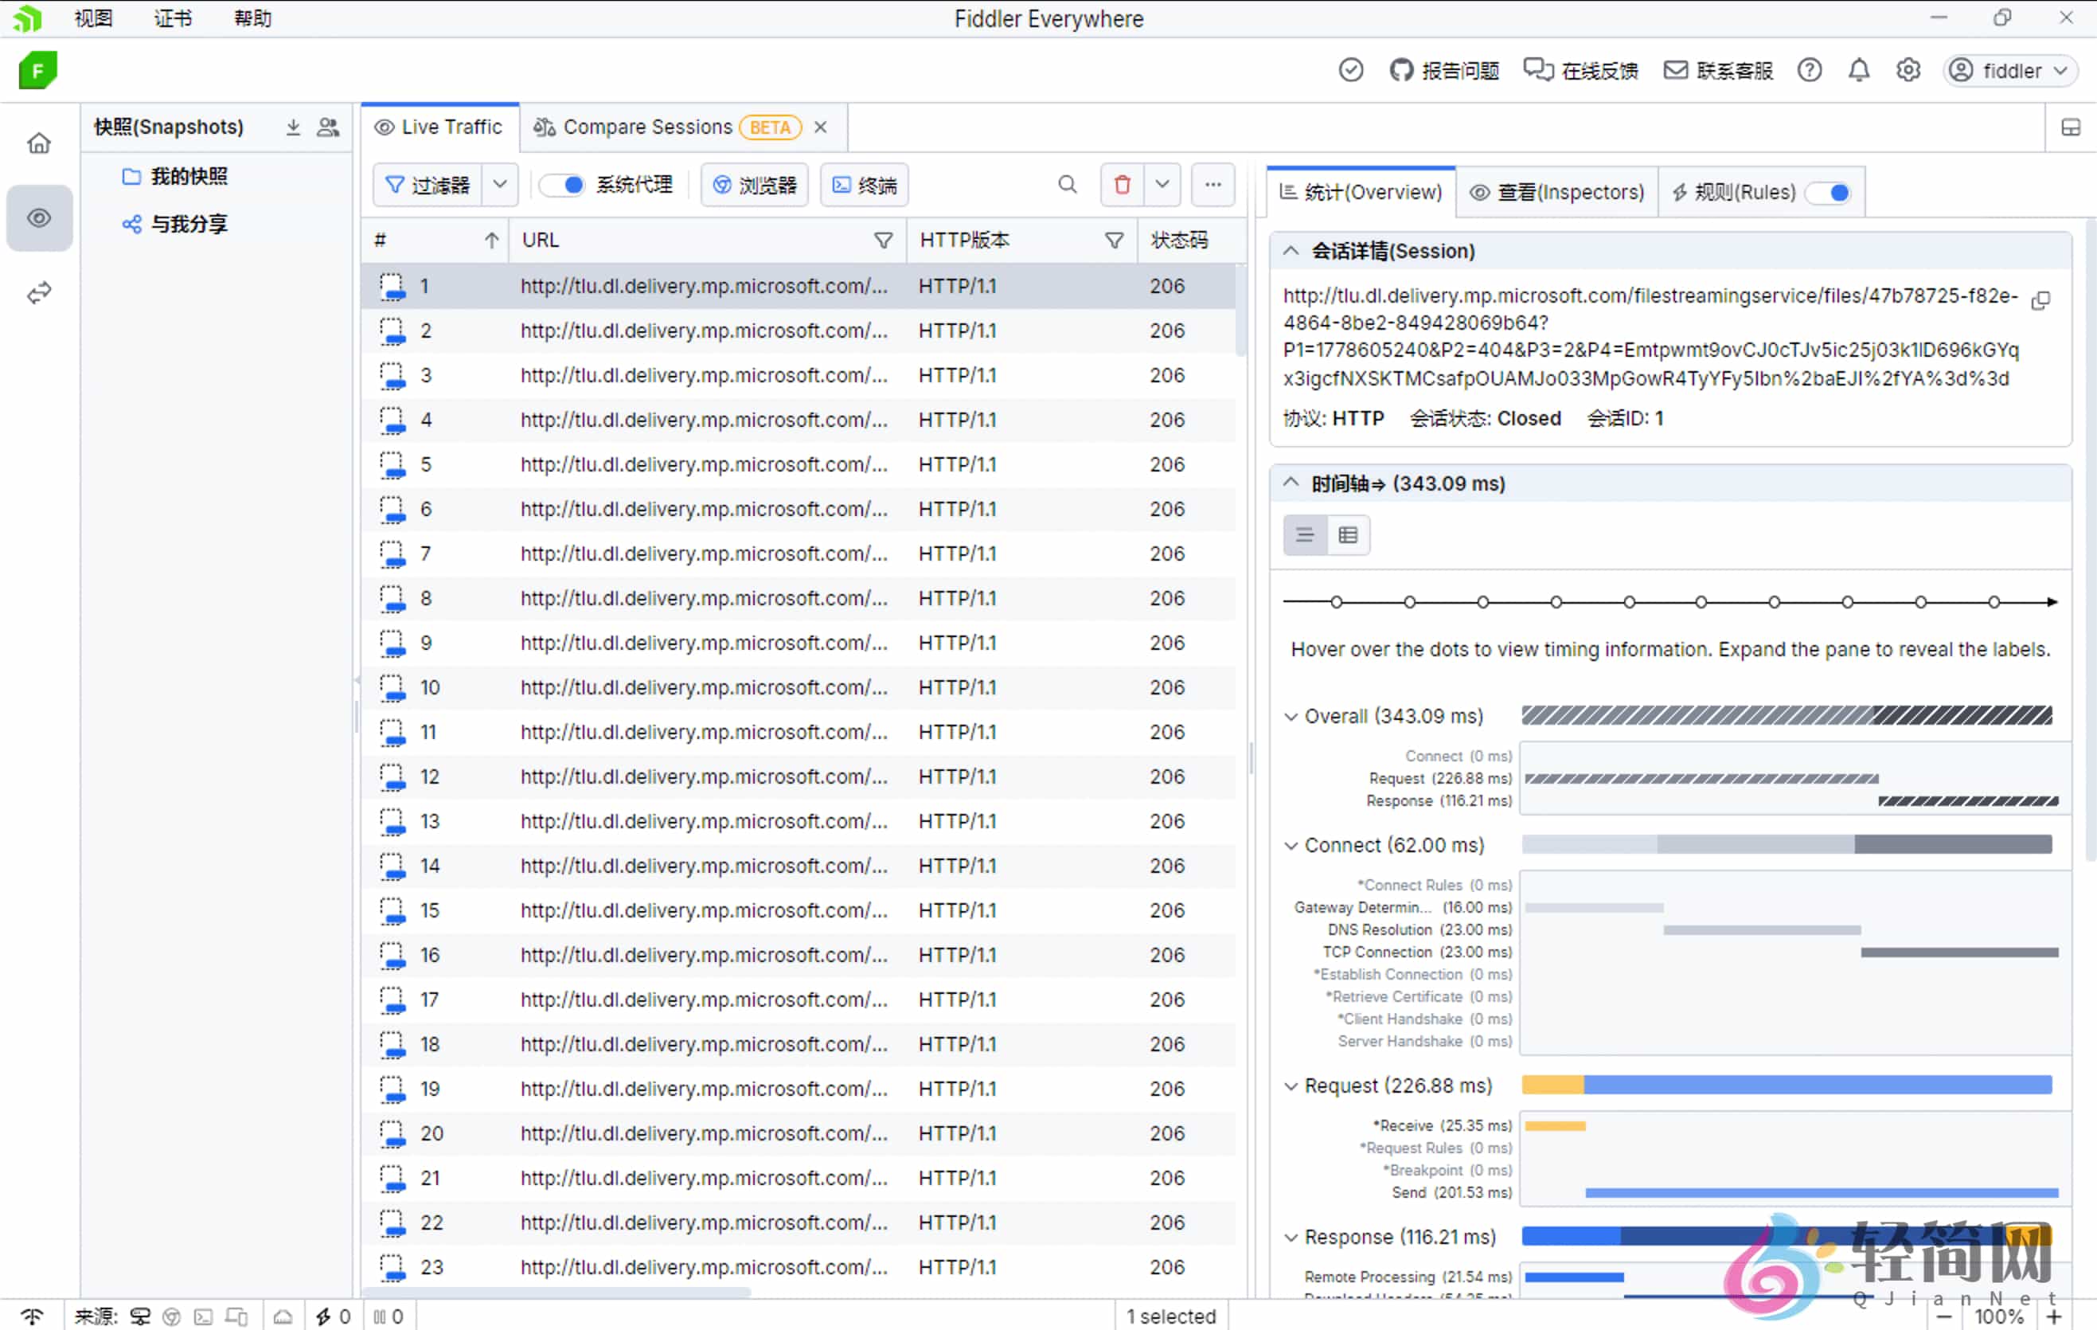Toggle the 规则(Rules) switch
This screenshot has height=1330, width=2097.
[1828, 193]
